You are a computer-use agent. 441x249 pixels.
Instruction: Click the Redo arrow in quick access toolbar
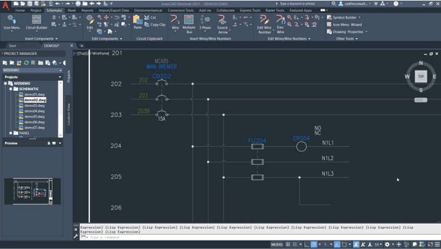click(67, 4)
